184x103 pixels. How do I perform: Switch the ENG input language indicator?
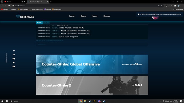coord(171,101)
